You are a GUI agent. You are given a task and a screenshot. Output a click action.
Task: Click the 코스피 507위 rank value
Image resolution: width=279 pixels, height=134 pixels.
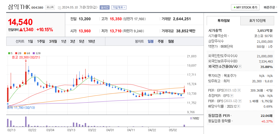263,36
